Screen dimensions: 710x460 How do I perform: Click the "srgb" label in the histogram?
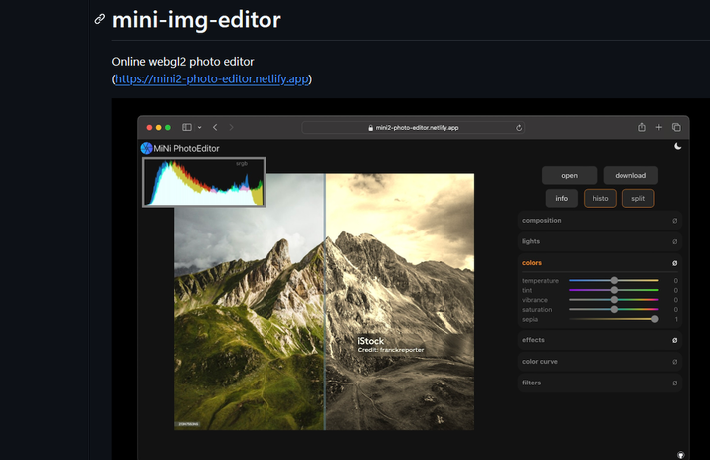(x=242, y=163)
